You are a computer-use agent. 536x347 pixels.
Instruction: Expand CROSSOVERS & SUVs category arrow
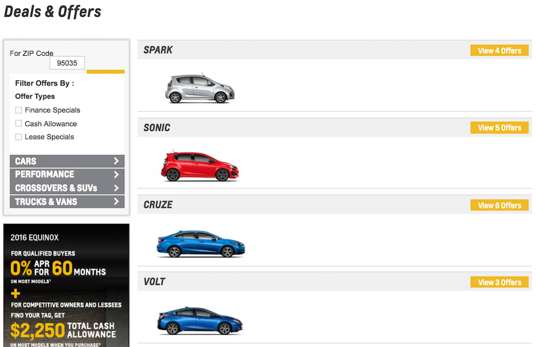[116, 188]
